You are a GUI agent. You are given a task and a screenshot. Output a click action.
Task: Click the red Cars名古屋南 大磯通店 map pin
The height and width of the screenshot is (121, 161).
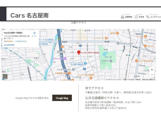(79, 53)
